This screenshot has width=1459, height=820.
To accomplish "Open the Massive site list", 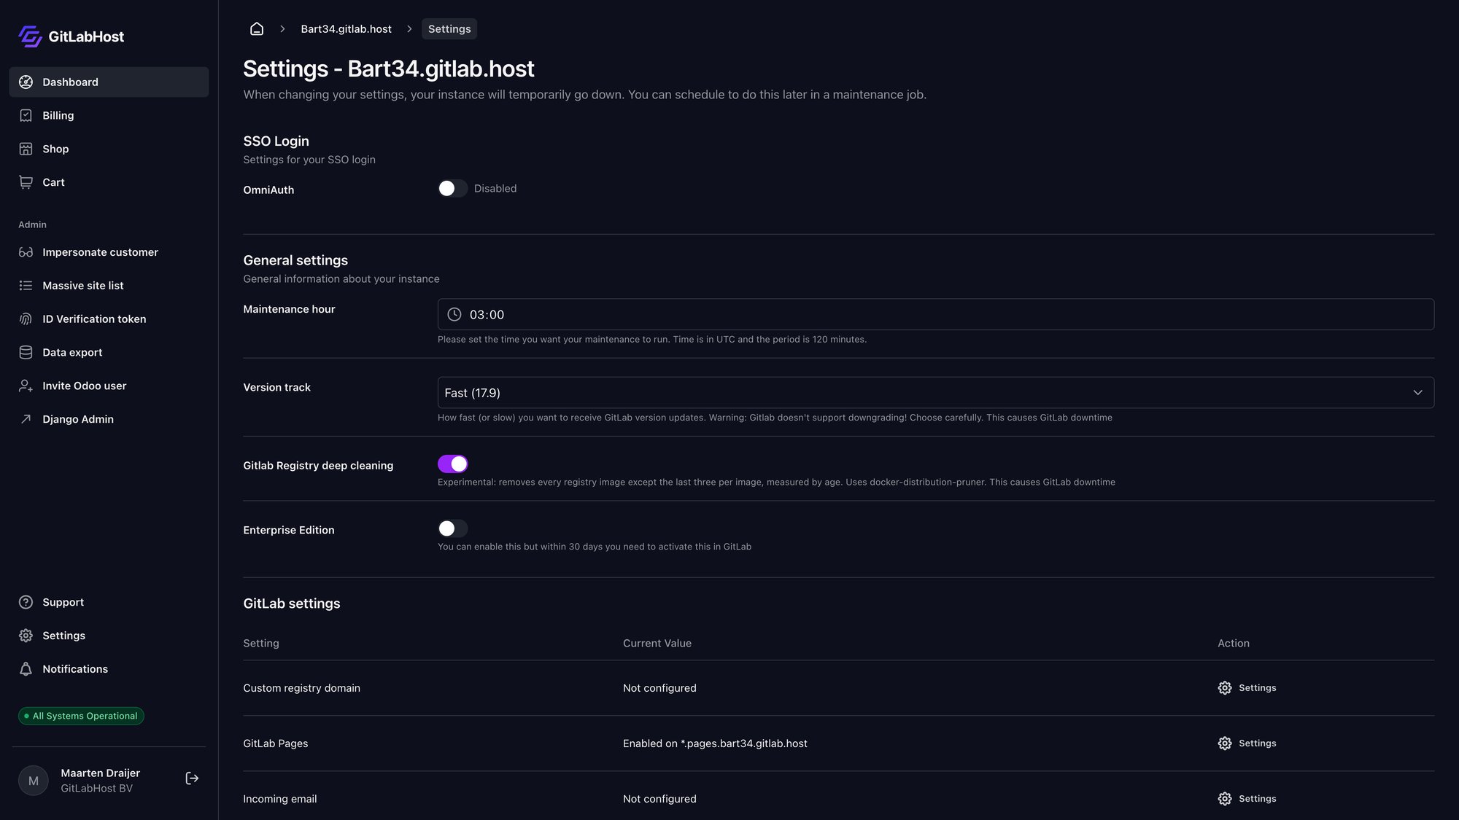I will point(83,285).
